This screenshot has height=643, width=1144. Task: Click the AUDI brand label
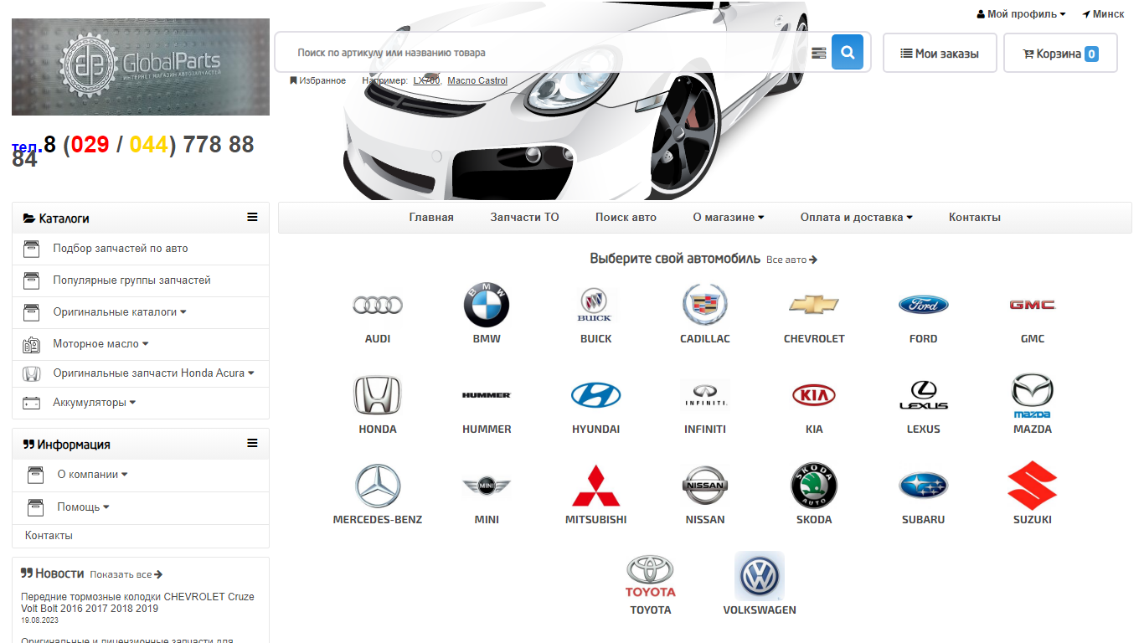(x=378, y=339)
